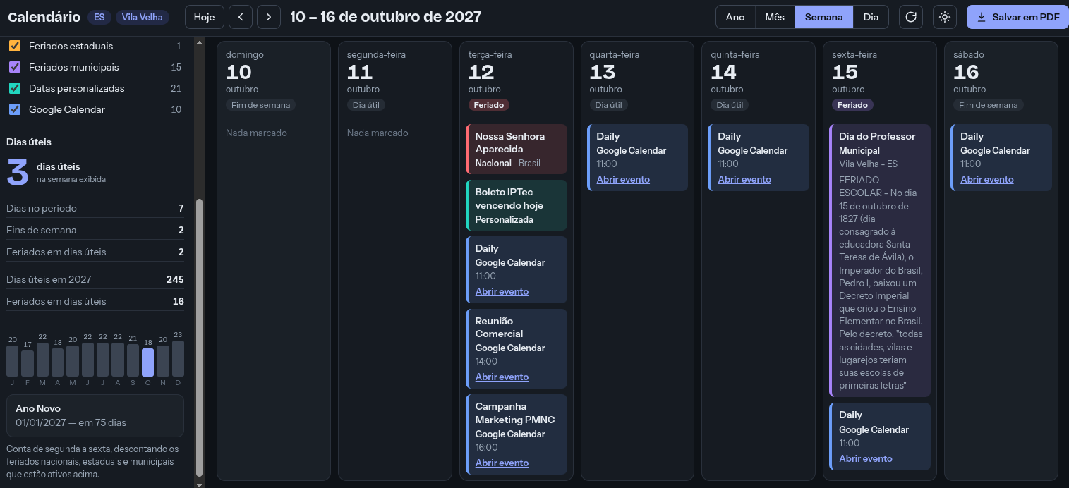Switch to Dia view
1069x488 pixels.
tap(871, 17)
